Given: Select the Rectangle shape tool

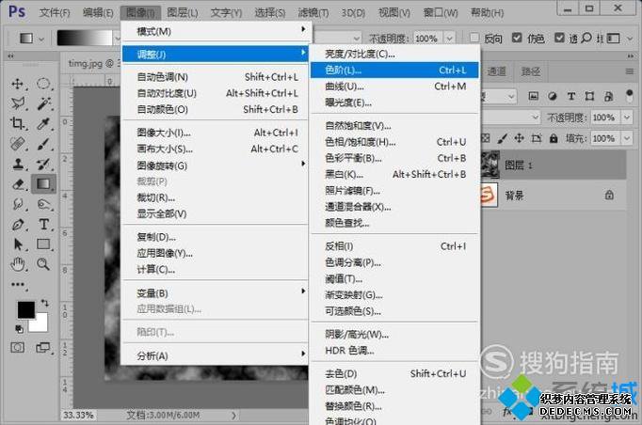Looking at the screenshot, I should click(43, 244).
